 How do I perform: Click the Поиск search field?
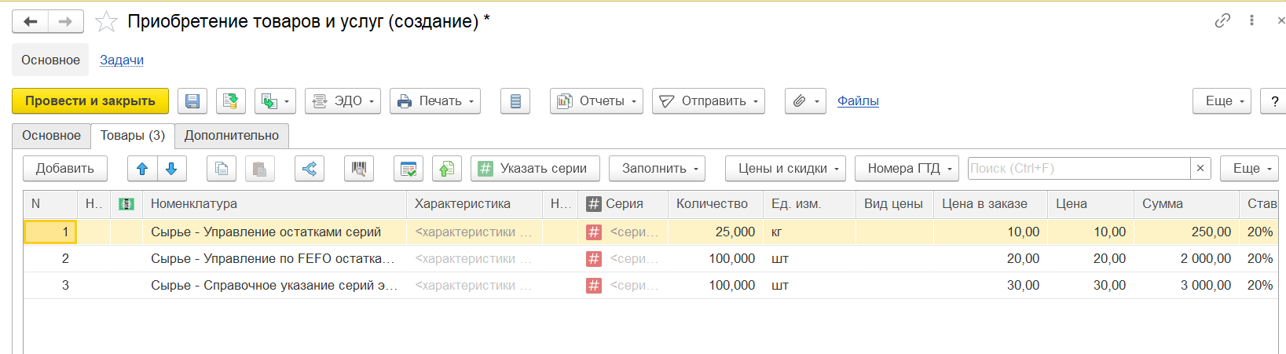coord(1079,169)
